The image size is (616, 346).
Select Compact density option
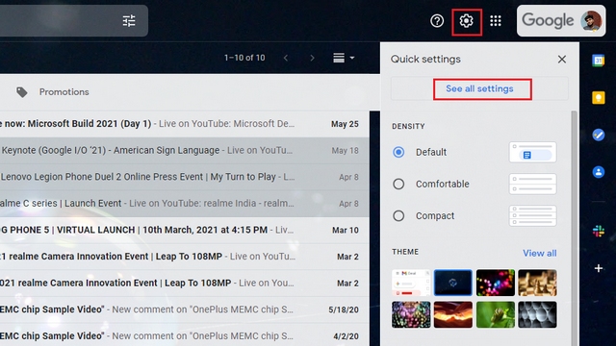pyautogui.click(x=398, y=215)
